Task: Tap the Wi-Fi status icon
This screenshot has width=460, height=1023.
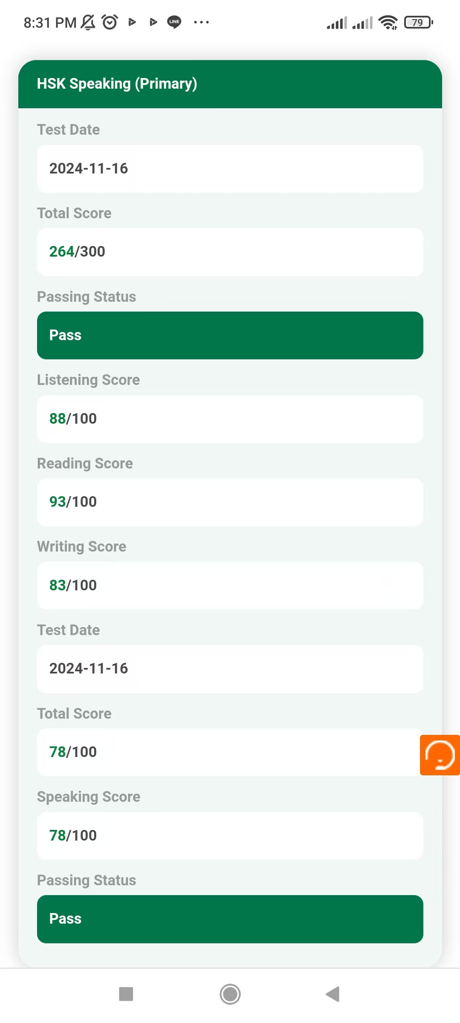Action: pyautogui.click(x=388, y=22)
